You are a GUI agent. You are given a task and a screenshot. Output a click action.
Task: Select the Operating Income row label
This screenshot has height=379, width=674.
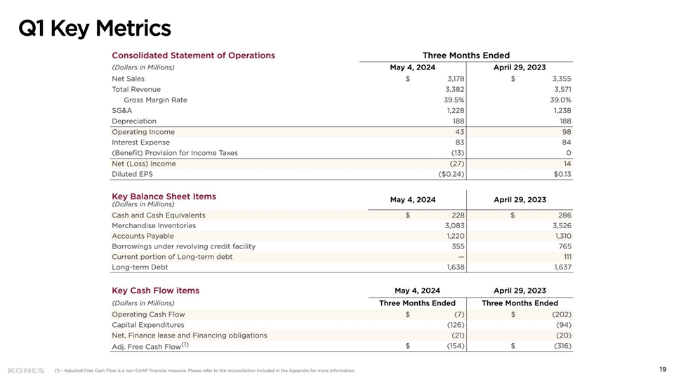[x=143, y=132]
